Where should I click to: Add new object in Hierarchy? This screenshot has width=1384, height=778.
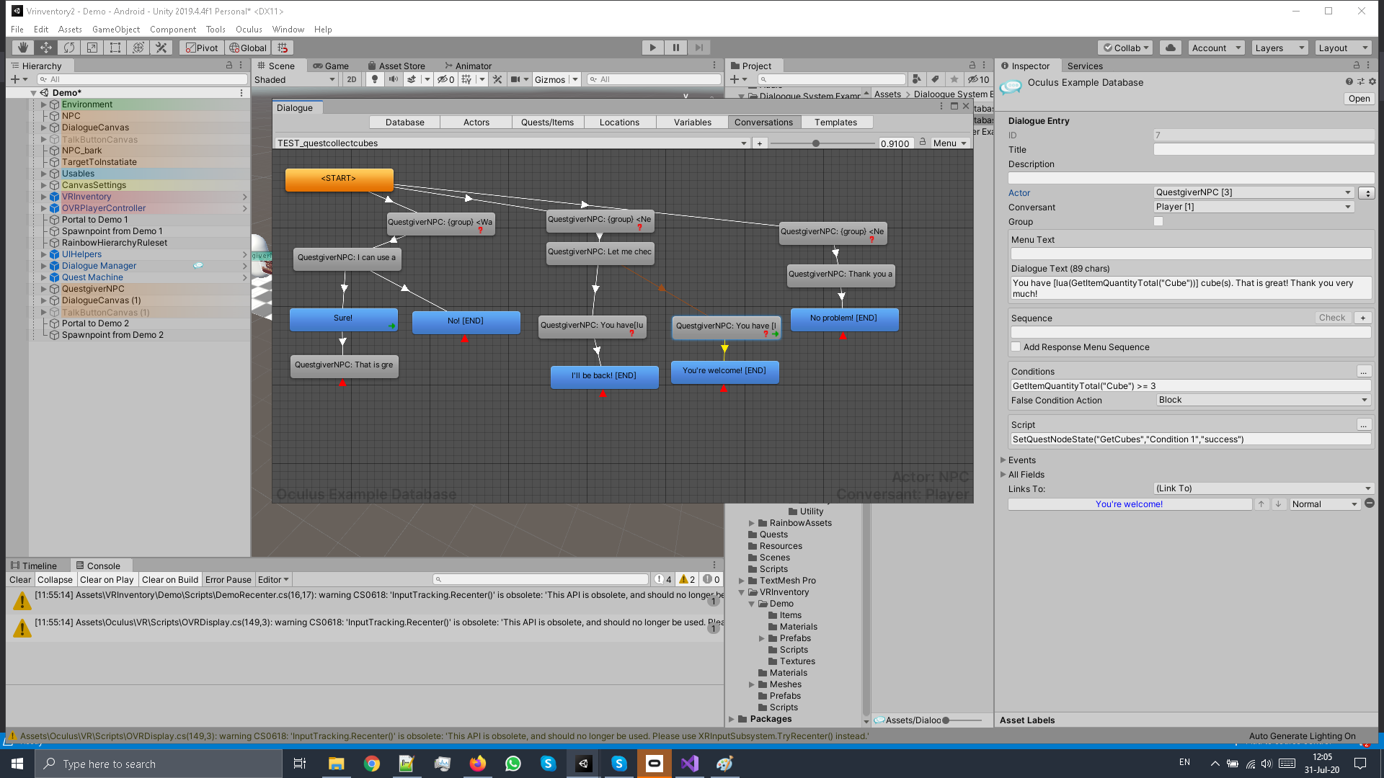pos(19,79)
